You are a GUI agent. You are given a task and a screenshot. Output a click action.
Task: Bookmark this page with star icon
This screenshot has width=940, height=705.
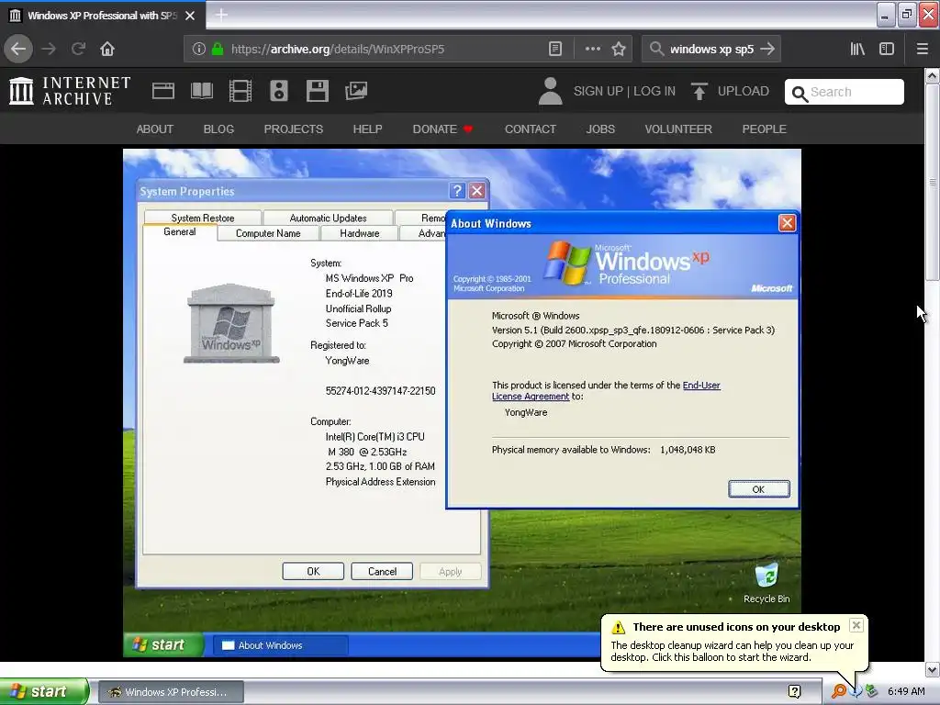(x=619, y=50)
